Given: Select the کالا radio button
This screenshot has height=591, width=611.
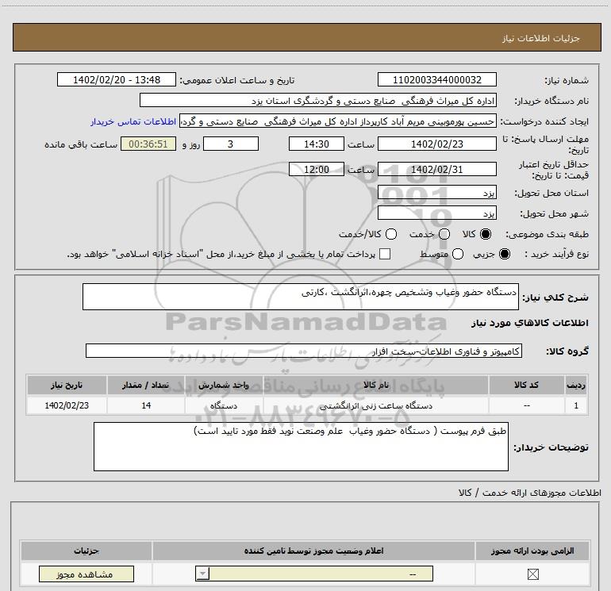Looking at the screenshot, I should 486,234.
